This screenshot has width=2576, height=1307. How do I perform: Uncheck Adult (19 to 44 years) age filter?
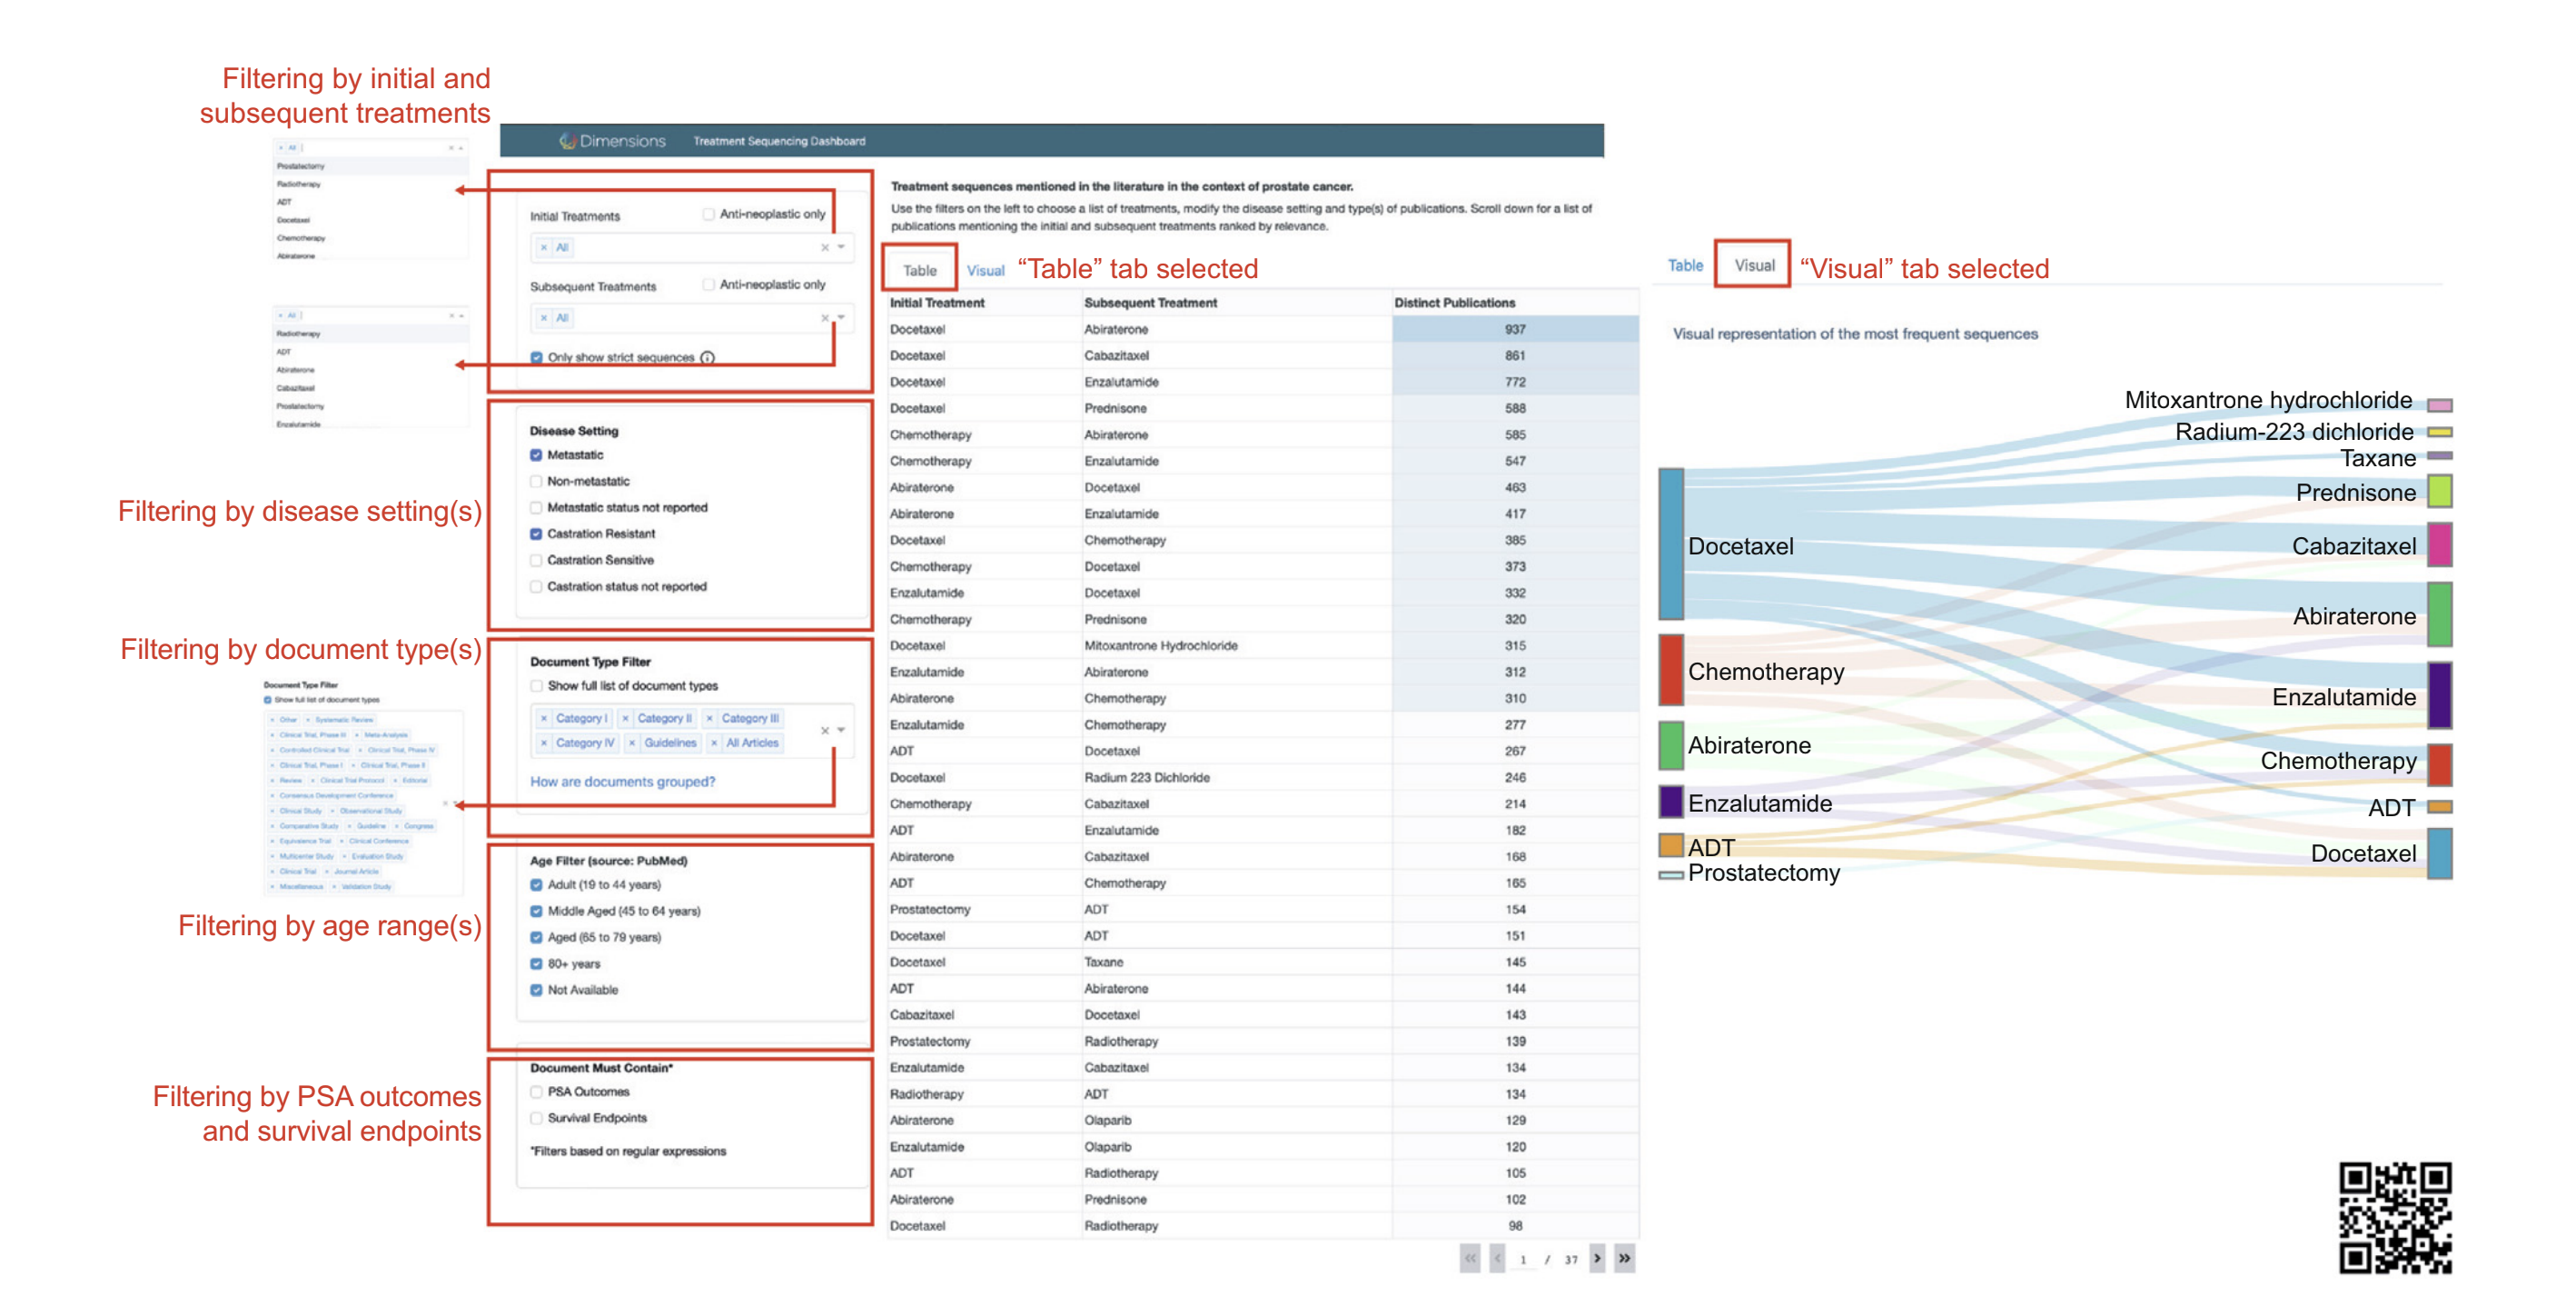(537, 885)
